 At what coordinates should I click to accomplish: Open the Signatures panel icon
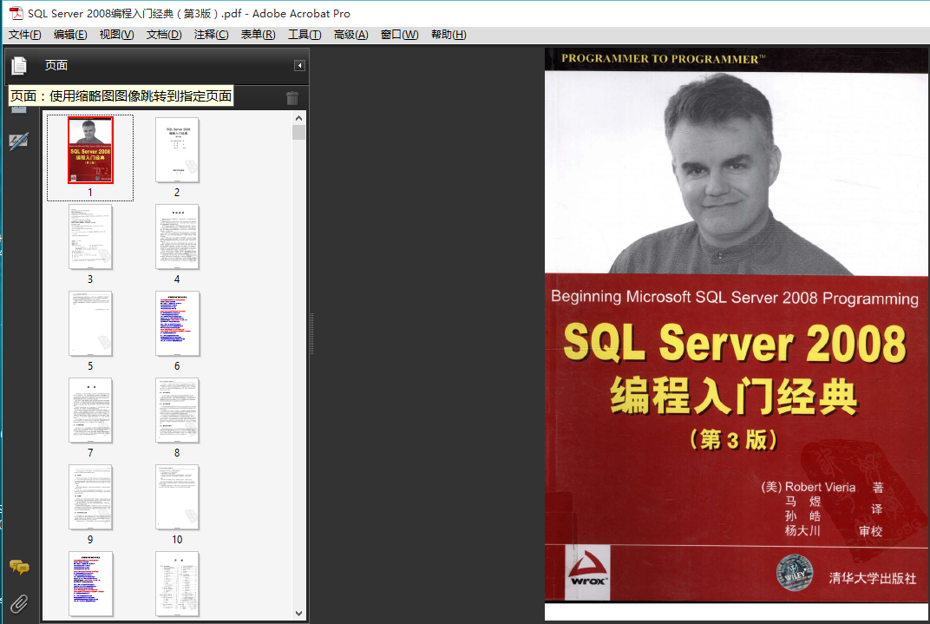(x=18, y=141)
